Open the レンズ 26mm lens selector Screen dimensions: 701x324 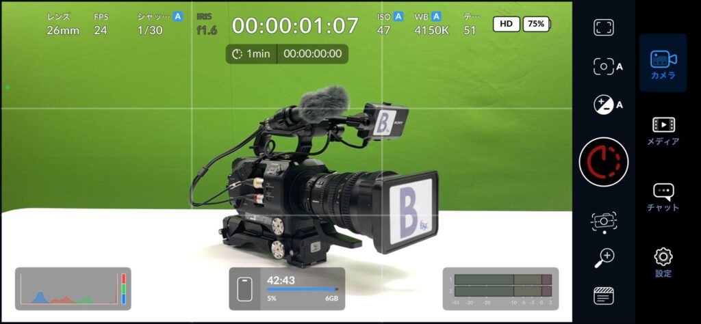tap(62, 24)
